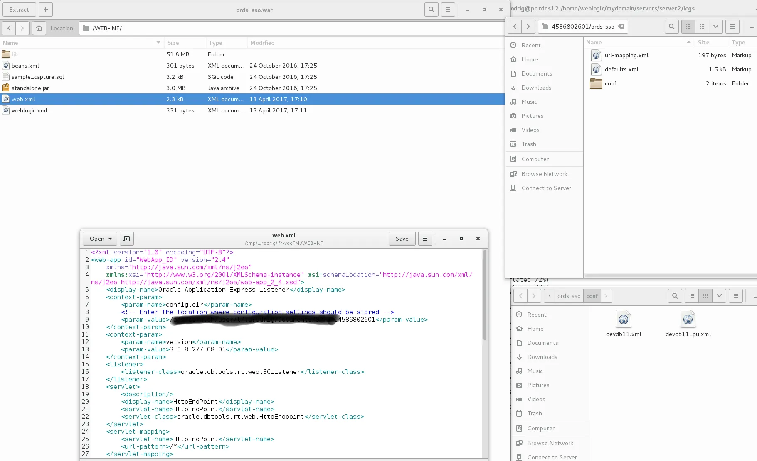Screen dimensions: 757x461
Task: Switch lower browser to list view
Action: coord(692,296)
